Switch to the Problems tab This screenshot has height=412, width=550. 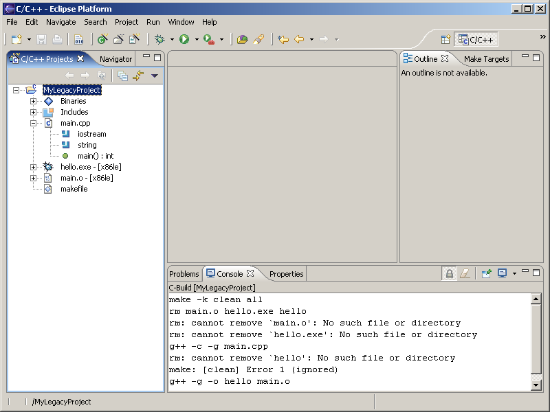pyautogui.click(x=184, y=274)
